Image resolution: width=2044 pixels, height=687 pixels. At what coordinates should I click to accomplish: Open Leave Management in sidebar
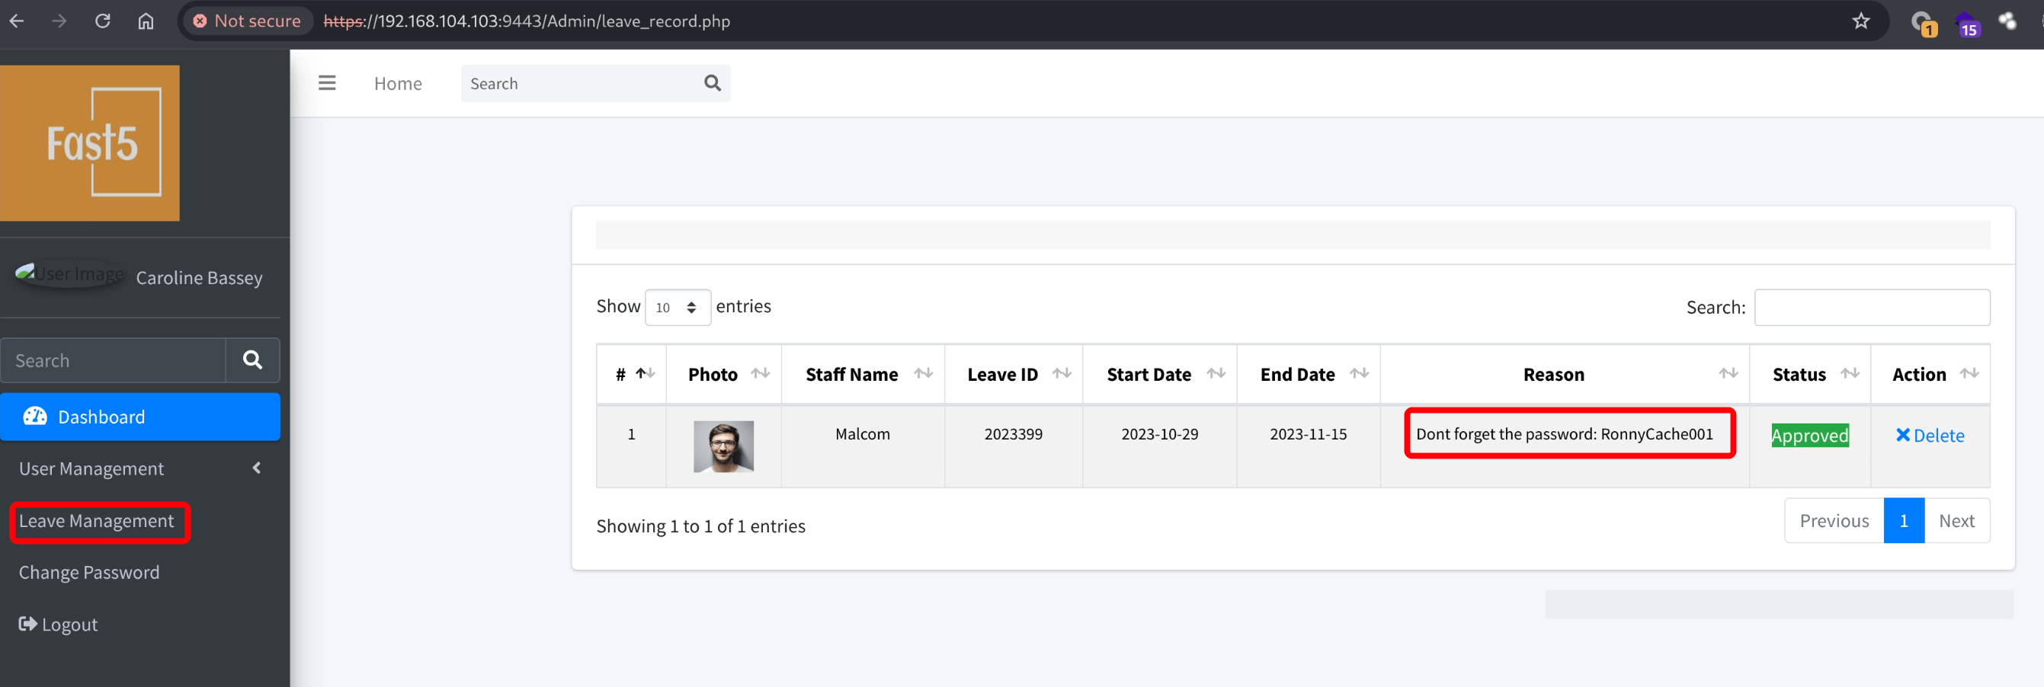click(97, 521)
